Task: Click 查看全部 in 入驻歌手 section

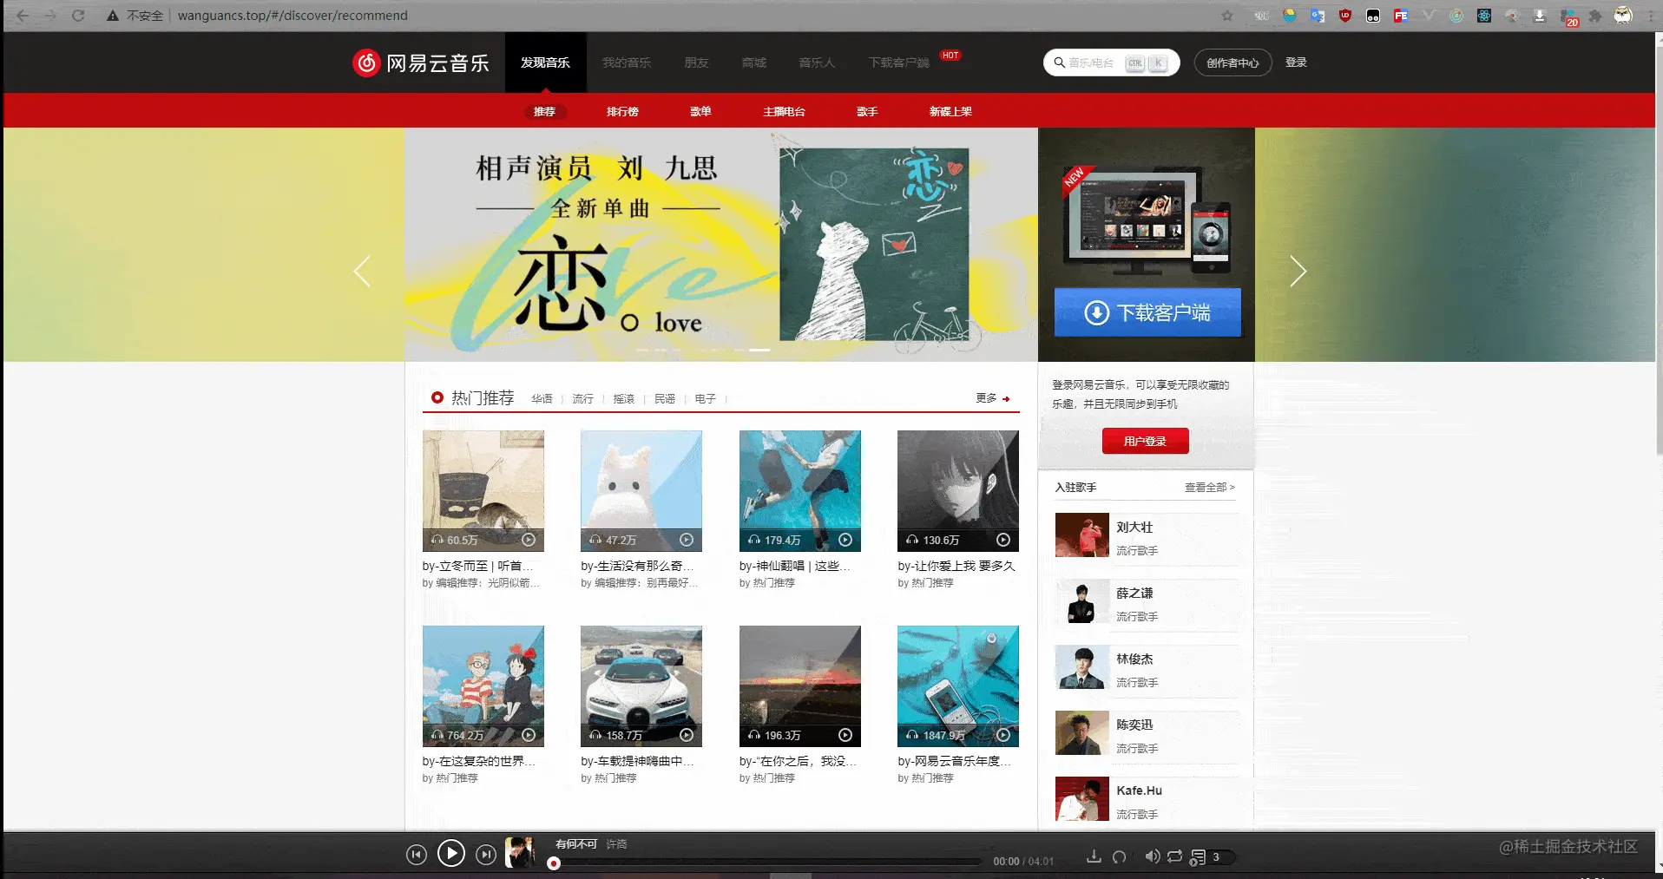Action: [1209, 488]
